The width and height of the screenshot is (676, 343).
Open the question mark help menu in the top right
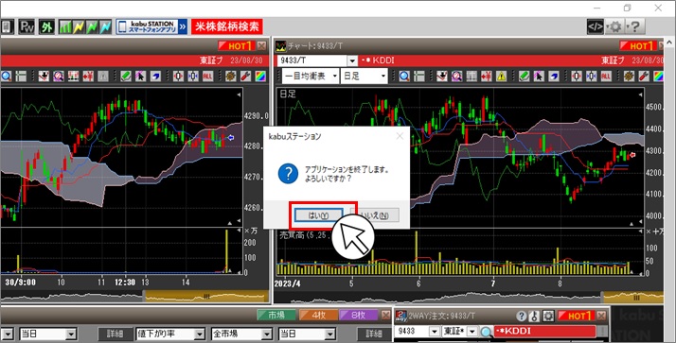point(635,27)
